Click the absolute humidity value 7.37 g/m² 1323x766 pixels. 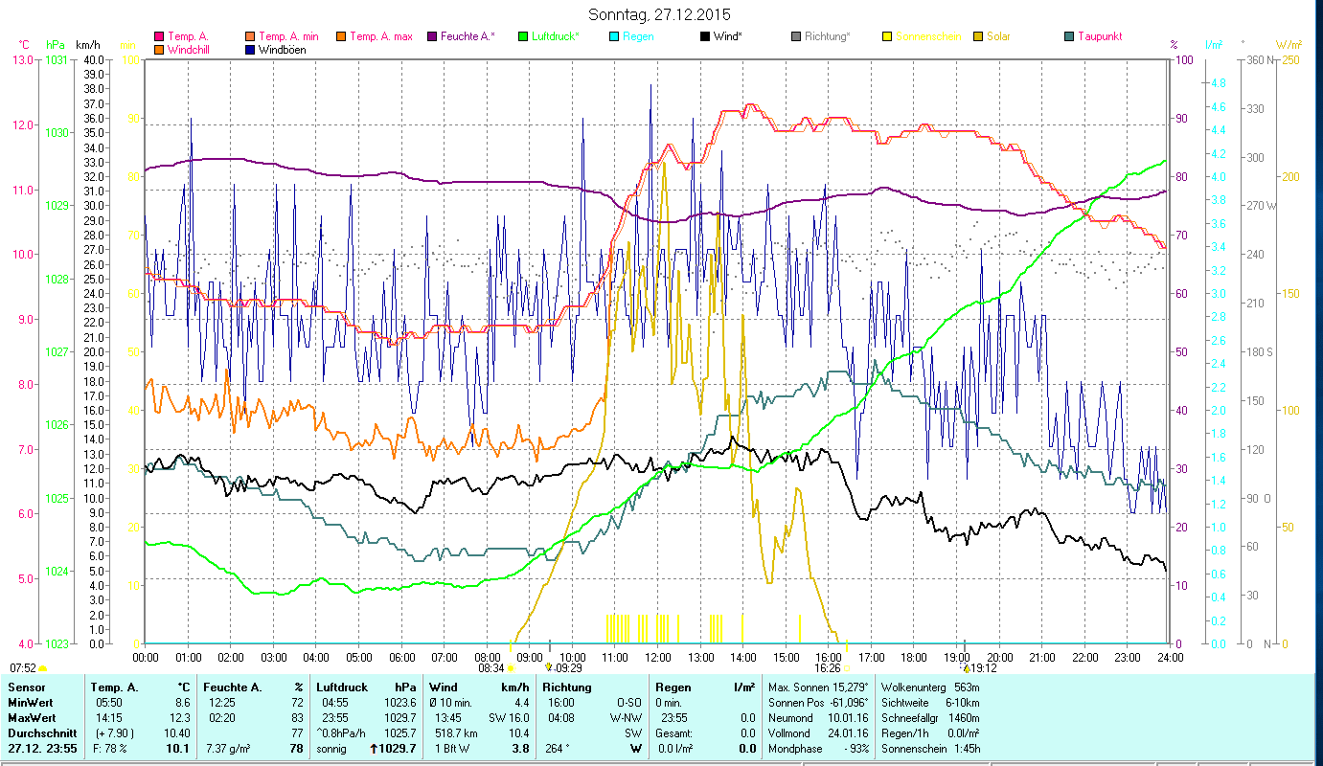229,749
